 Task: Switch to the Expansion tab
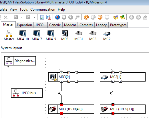click(24, 25)
